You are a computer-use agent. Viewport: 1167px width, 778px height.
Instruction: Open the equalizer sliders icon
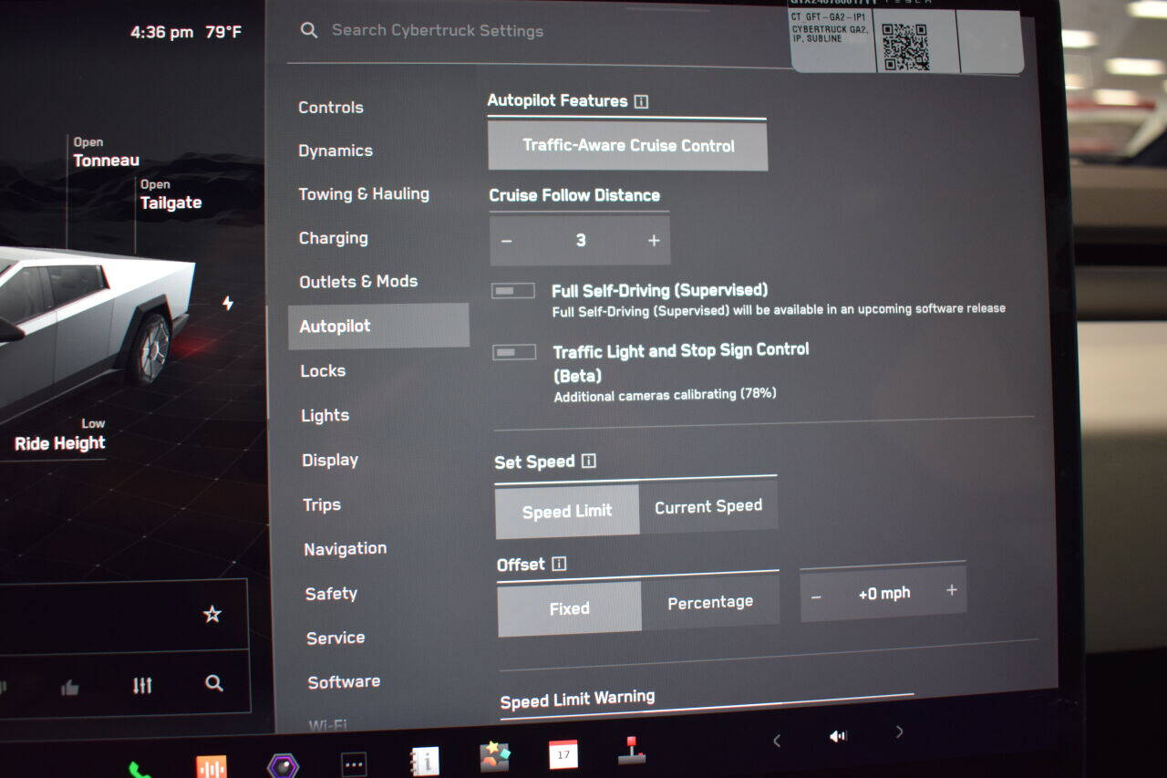142,684
